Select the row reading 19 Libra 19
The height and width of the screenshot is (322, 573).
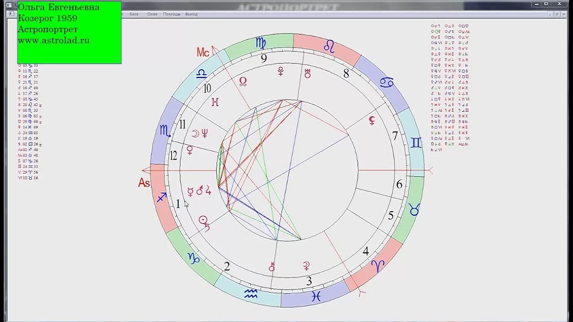coord(28,138)
